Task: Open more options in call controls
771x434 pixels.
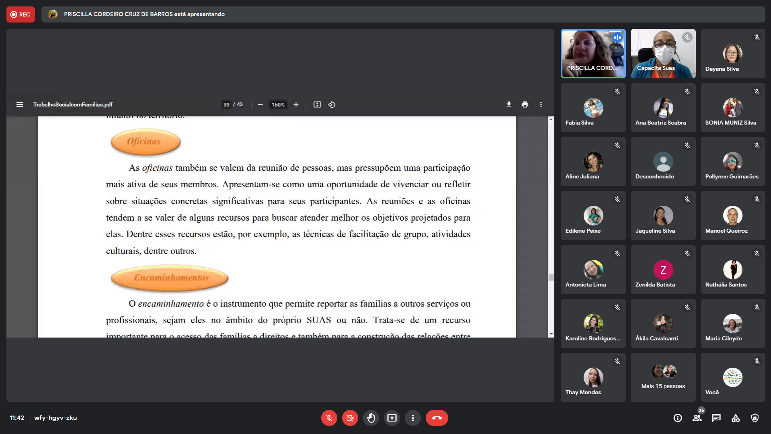Action: [x=412, y=418]
